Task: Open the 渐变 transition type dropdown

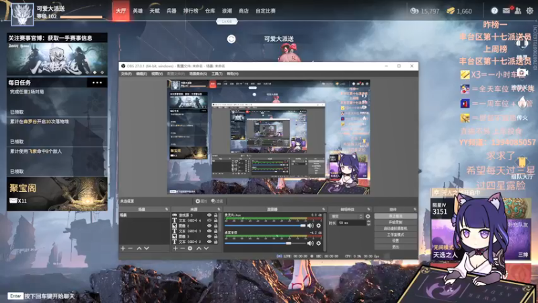Action: tap(346, 216)
